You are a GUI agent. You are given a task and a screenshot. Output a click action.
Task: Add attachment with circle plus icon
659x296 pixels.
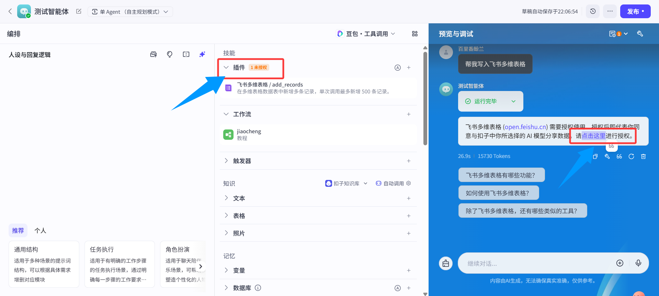click(x=620, y=263)
